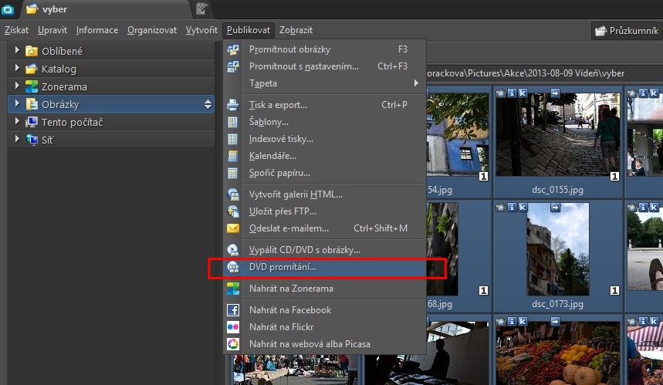Click the folder path text ending in vyber
The width and height of the screenshot is (663, 385).
click(x=526, y=73)
